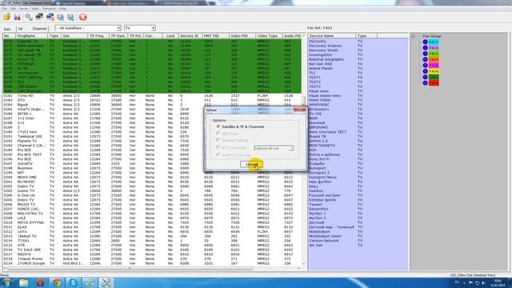Screen dimensions: 512x288
Task: Uncheck Satellite & TP & Channels option
Action: pyautogui.click(x=218, y=126)
